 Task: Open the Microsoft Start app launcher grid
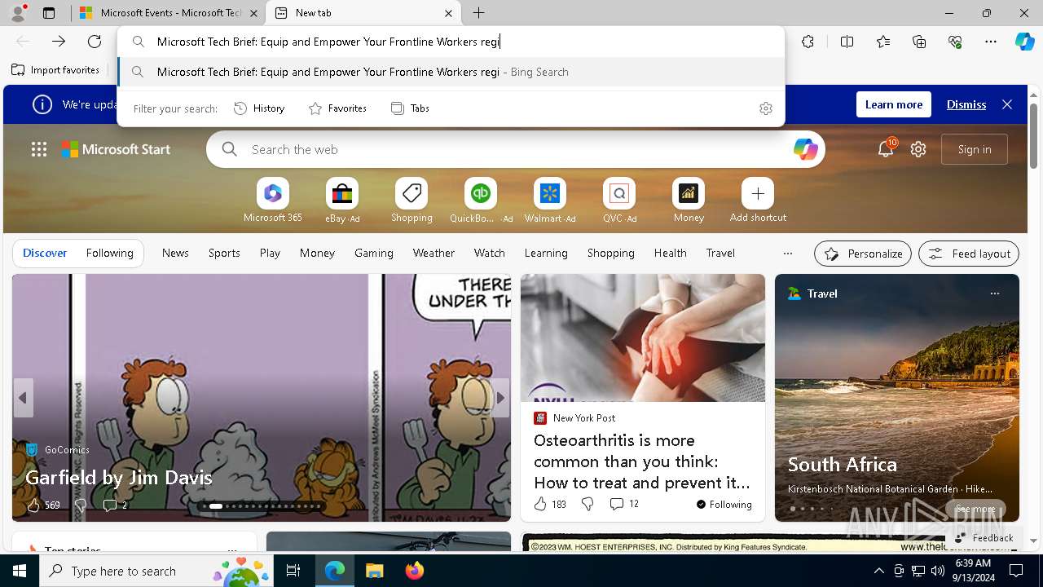pyautogui.click(x=39, y=149)
